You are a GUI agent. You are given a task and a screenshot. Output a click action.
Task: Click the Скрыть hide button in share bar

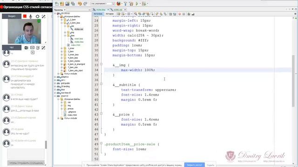[x=210, y=165]
